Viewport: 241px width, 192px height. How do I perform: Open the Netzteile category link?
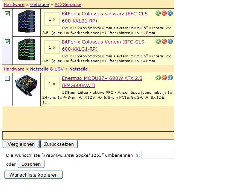pos(78,69)
